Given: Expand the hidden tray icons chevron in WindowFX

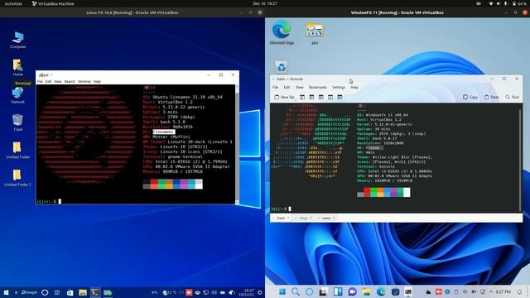Looking at the screenshot, I should click(x=491, y=291).
